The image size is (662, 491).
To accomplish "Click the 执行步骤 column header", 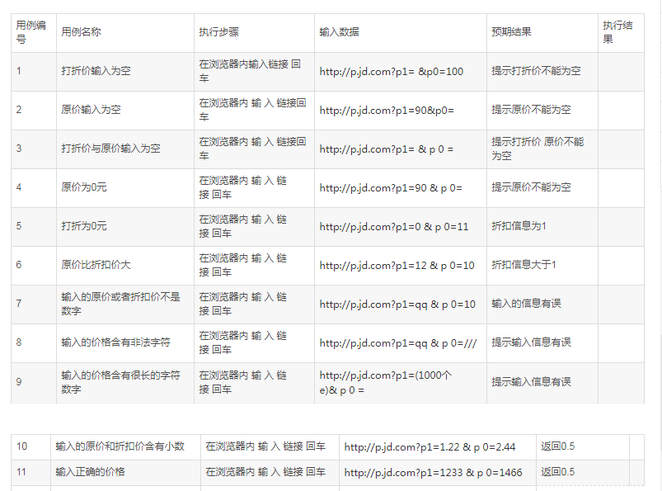I will [254, 32].
